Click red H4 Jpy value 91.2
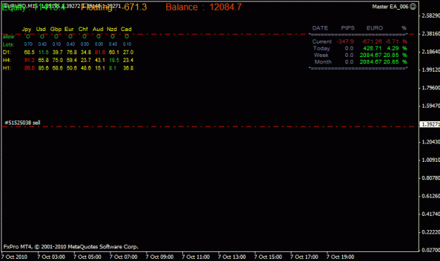Viewport: 440px width, 261px height. pos(30,61)
